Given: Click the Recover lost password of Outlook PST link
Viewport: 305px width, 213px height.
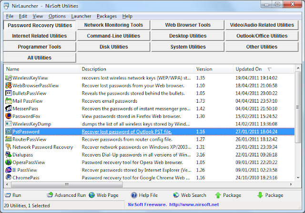Looking at the screenshot, I should click(127, 132).
